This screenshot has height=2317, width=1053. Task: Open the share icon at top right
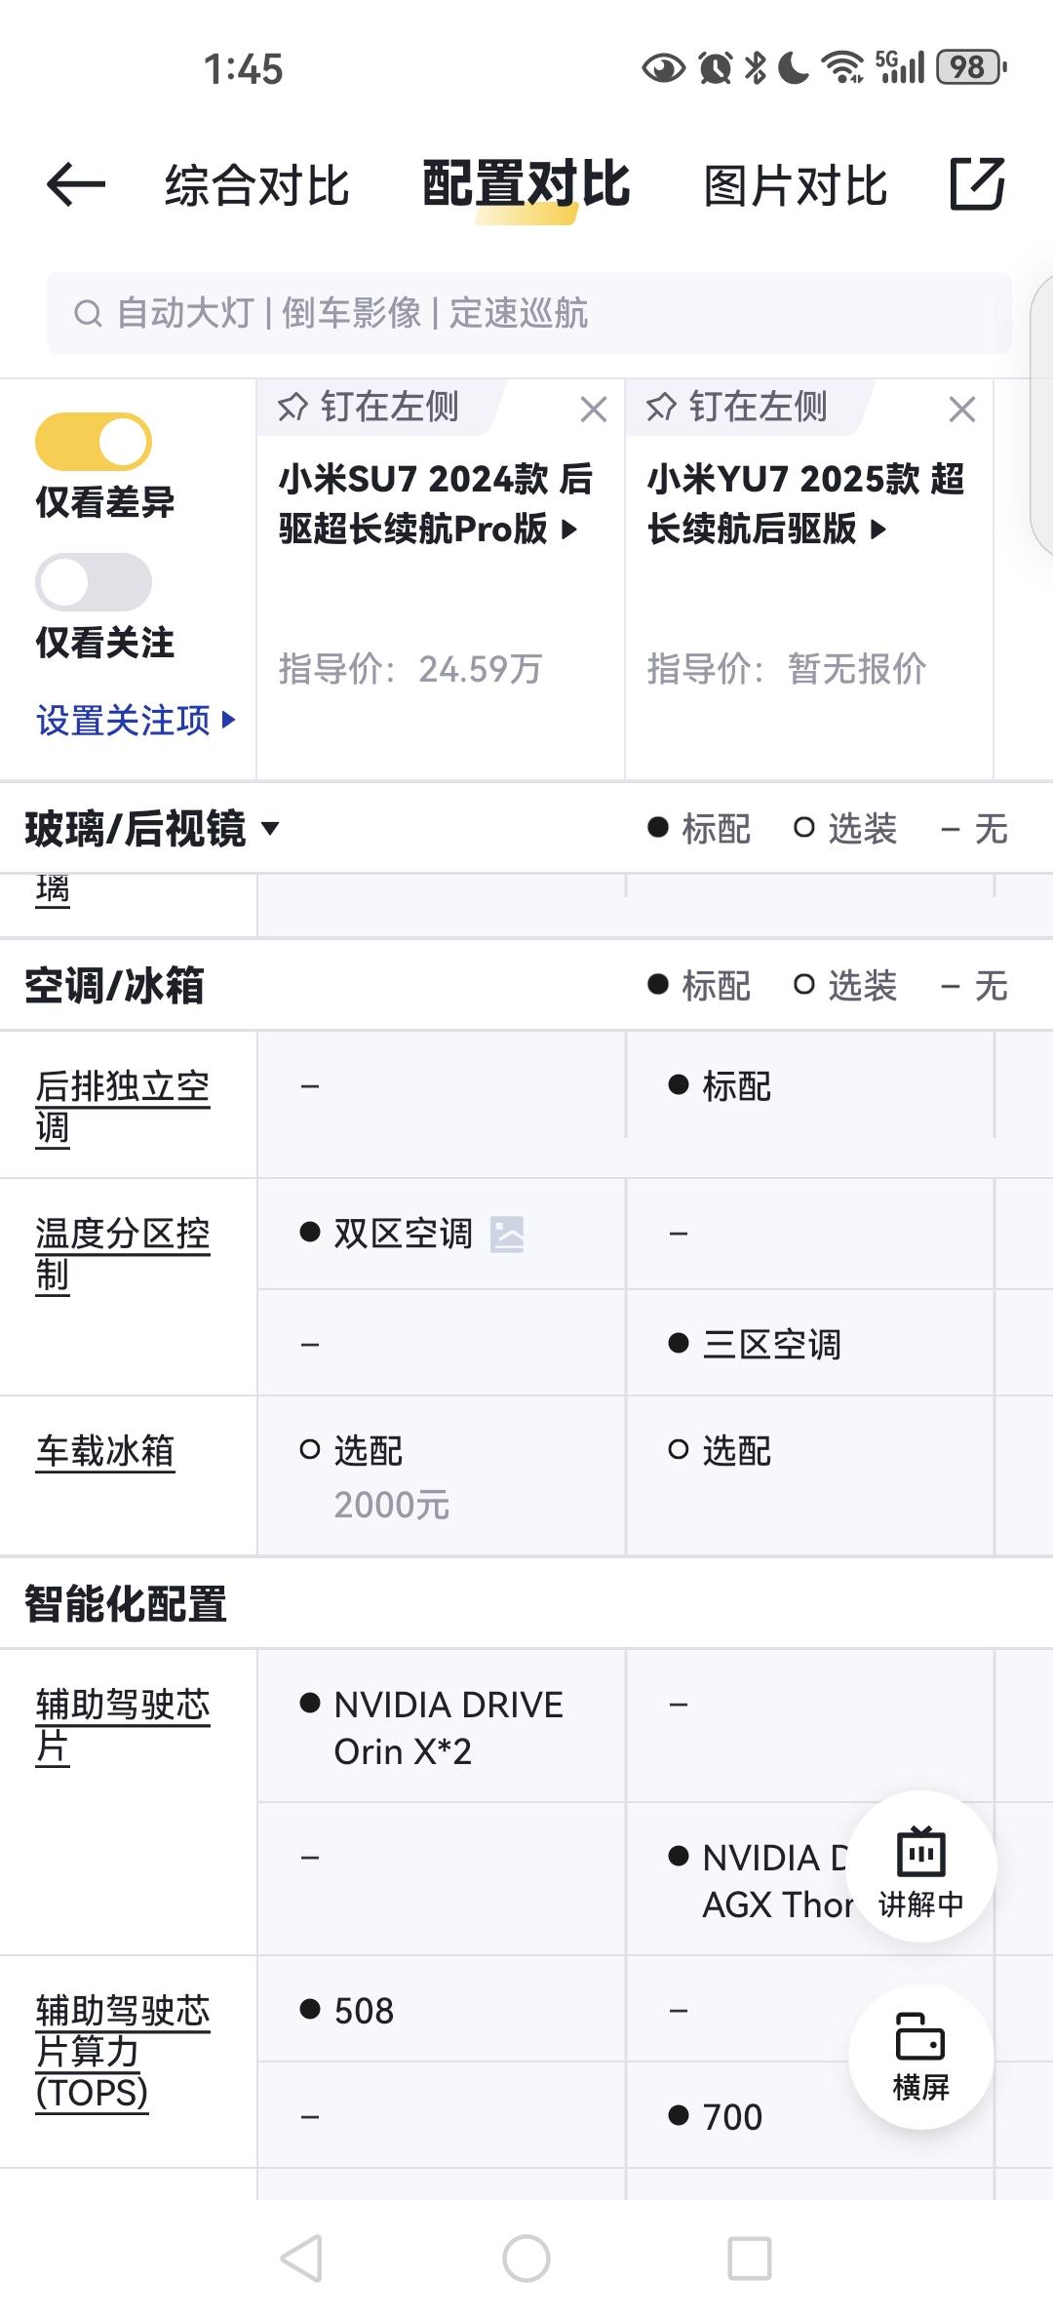[x=977, y=183]
